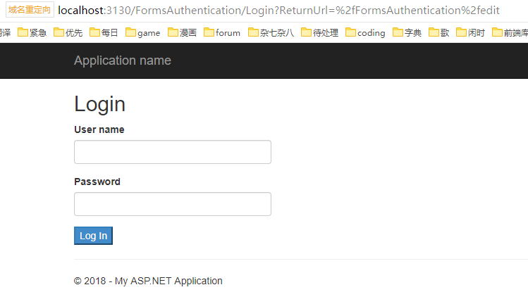528x292 pixels.
Task: Click the User name label
Action: point(99,129)
